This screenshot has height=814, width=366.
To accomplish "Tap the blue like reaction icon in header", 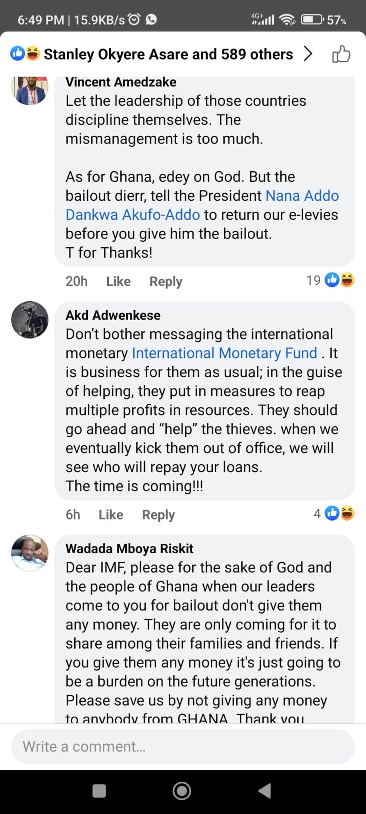I will click(x=18, y=53).
